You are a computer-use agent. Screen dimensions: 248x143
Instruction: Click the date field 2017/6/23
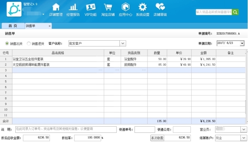[228, 43]
